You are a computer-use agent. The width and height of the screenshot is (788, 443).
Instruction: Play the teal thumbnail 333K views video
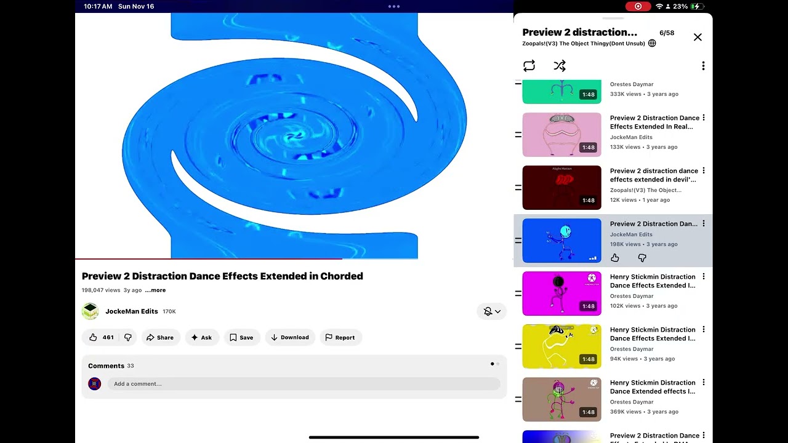click(562, 91)
